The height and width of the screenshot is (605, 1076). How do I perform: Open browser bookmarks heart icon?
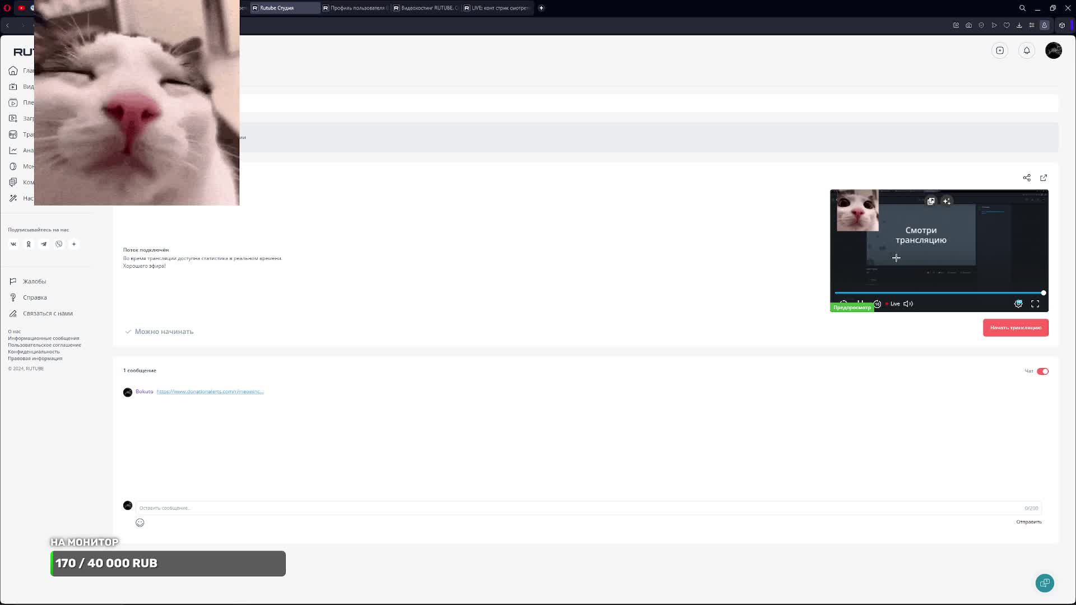coord(1007,25)
